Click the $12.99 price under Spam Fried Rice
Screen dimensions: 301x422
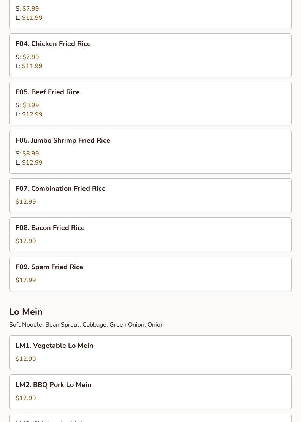26,280
